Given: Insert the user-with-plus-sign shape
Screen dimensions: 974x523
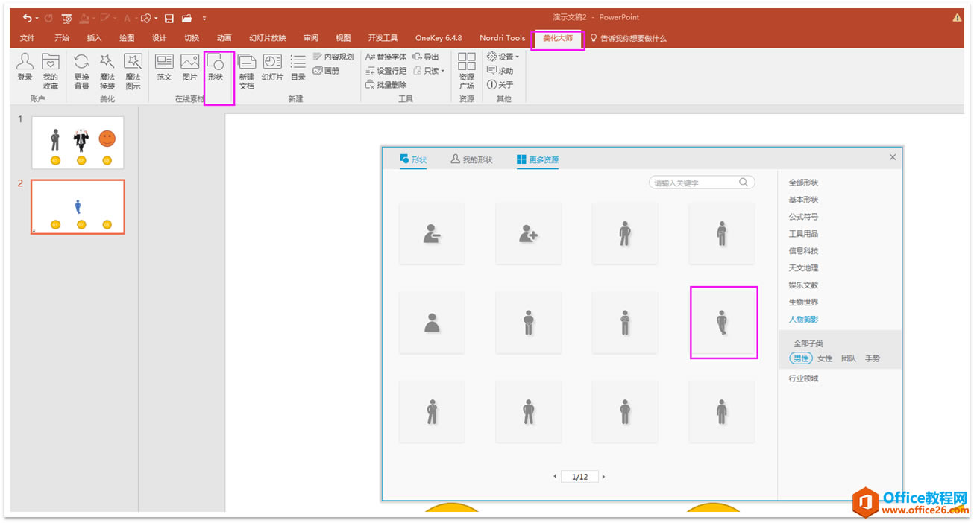Looking at the screenshot, I should (529, 233).
